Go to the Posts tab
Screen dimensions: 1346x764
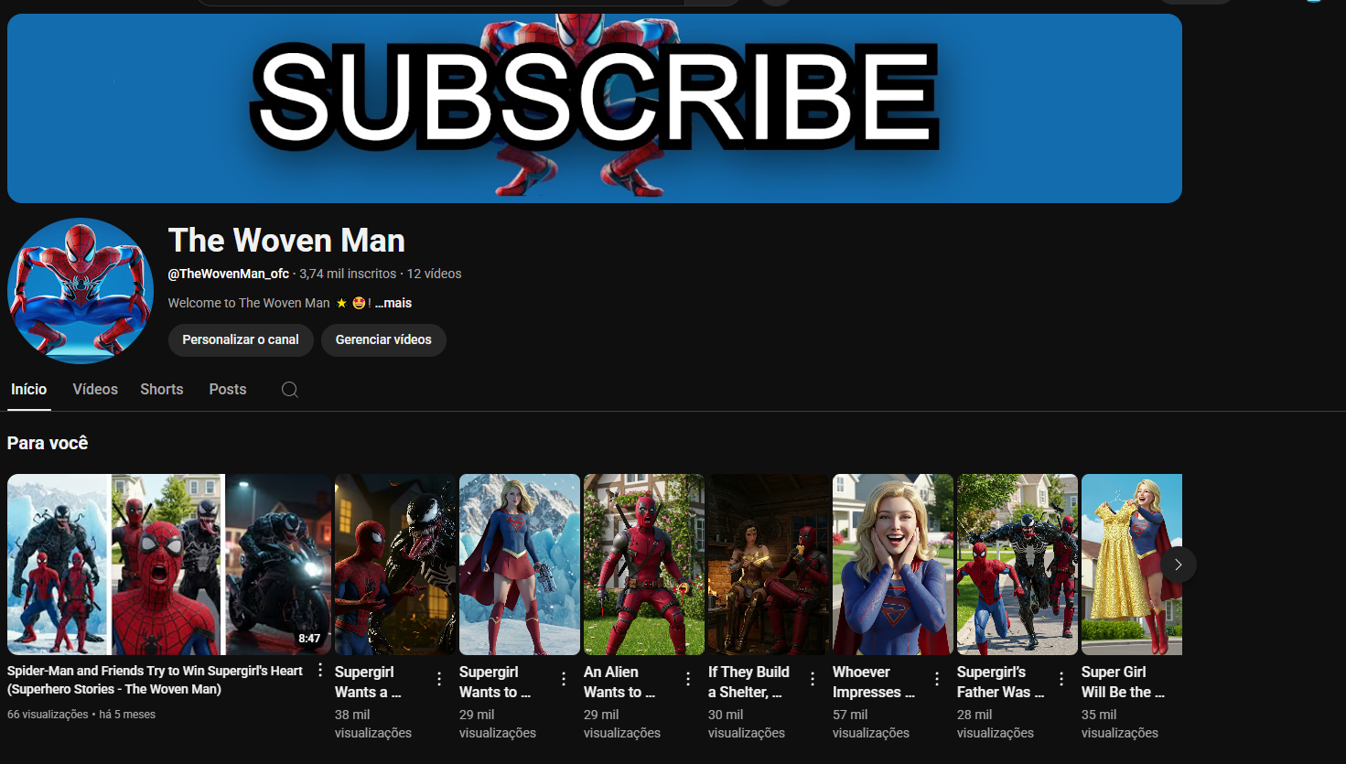[x=228, y=390]
